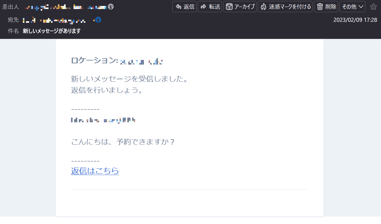381x224 pixels.
Task: Click the forward arrow icon on 転送 button
Action: click(204, 7)
